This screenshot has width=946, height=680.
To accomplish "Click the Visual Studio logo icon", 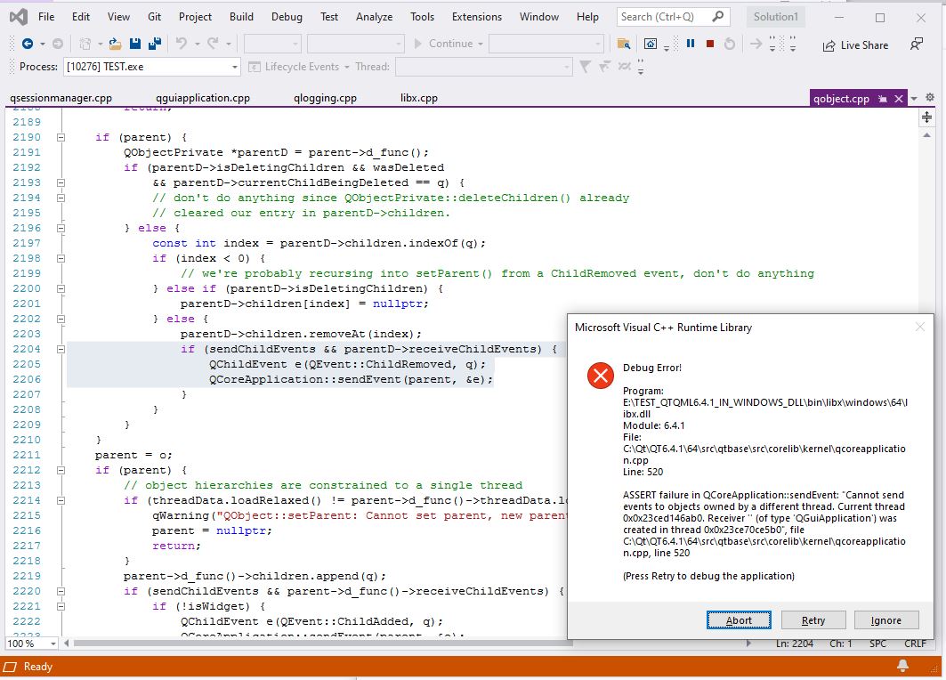I will coord(19,17).
